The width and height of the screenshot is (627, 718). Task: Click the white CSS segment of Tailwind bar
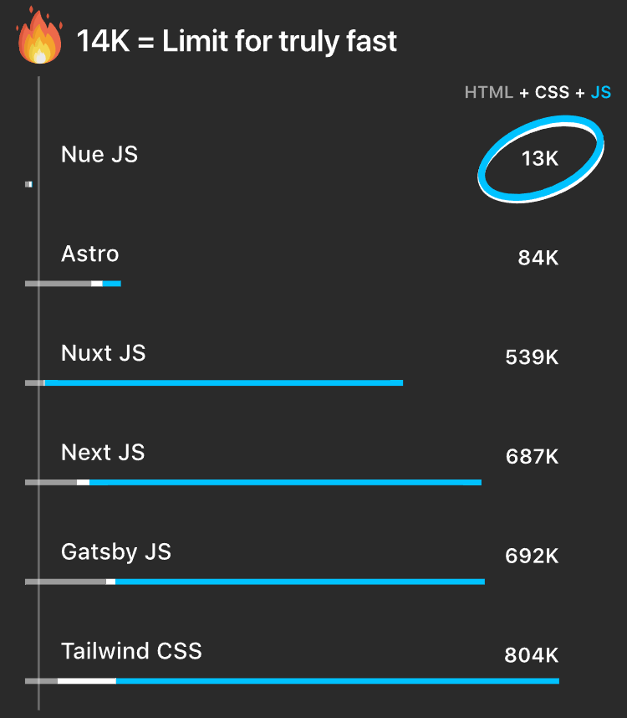coord(87,680)
